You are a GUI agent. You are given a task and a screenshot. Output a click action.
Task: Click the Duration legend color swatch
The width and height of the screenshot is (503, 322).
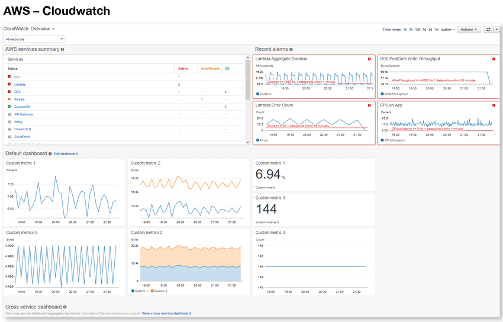(257, 94)
